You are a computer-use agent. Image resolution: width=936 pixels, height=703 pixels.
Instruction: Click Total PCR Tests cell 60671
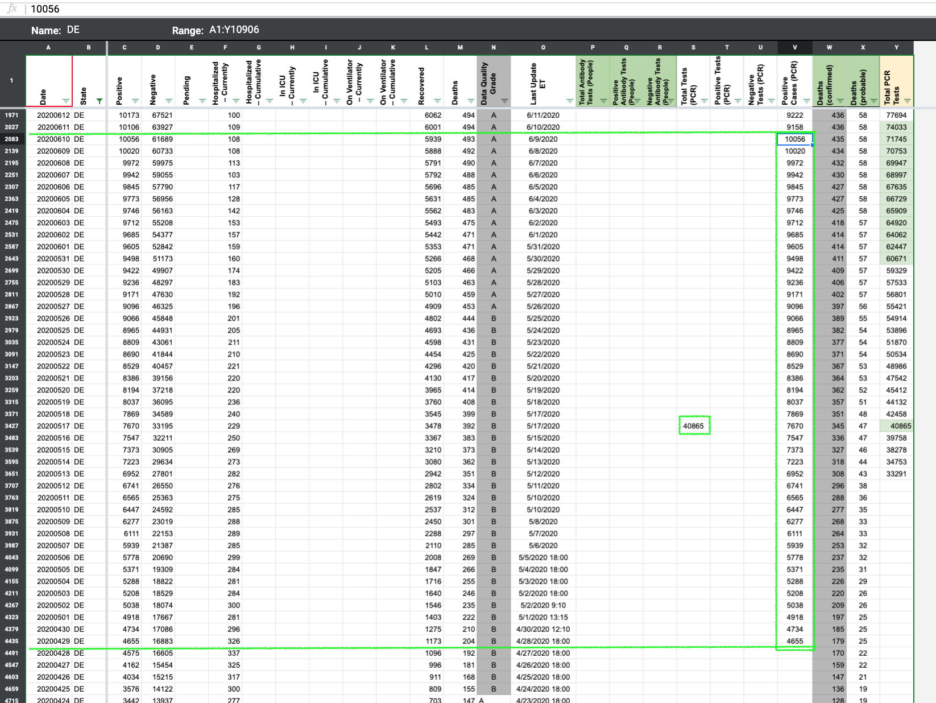(x=897, y=258)
